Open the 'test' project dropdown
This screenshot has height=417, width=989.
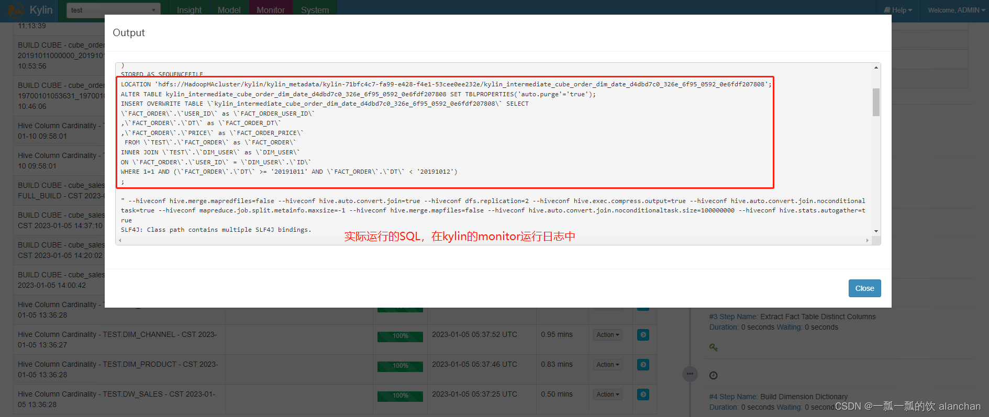point(114,10)
